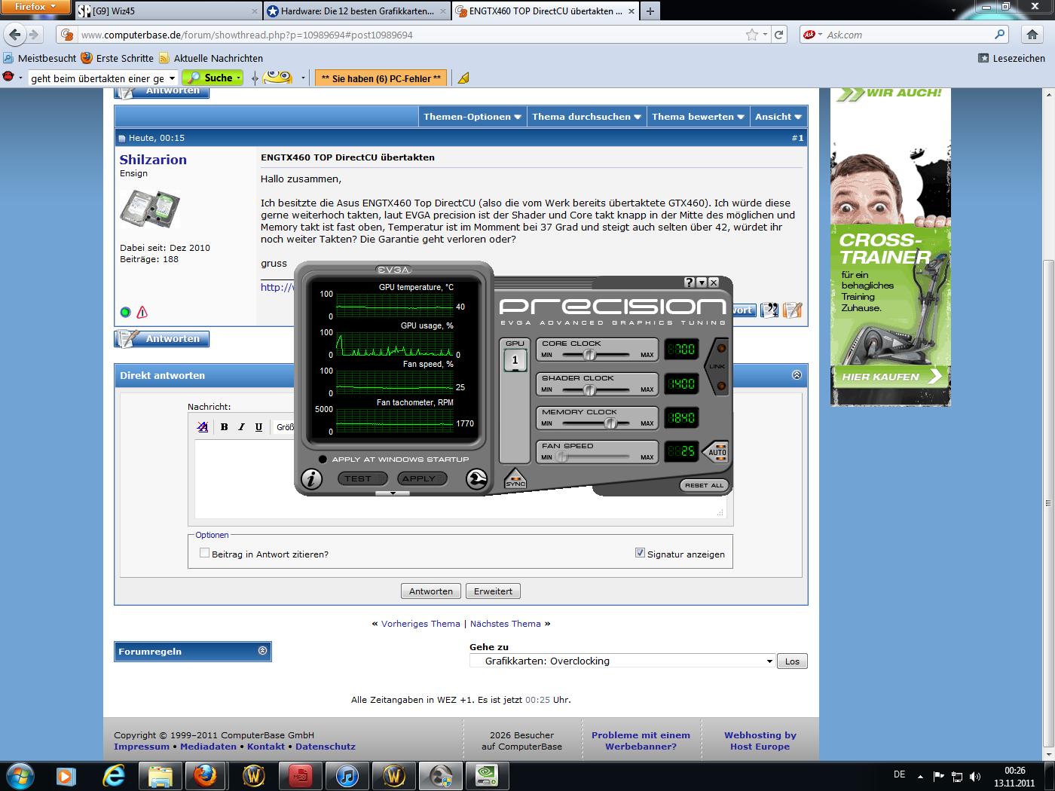Open Shilzarion user profile link
This screenshot has height=791, width=1055.
pos(153,160)
